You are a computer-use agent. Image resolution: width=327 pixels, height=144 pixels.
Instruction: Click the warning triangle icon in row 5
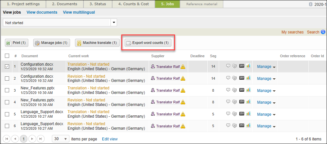(x=183, y=114)
